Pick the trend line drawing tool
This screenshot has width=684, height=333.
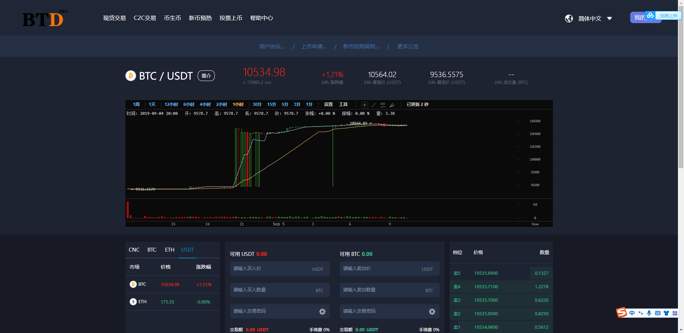point(374,105)
